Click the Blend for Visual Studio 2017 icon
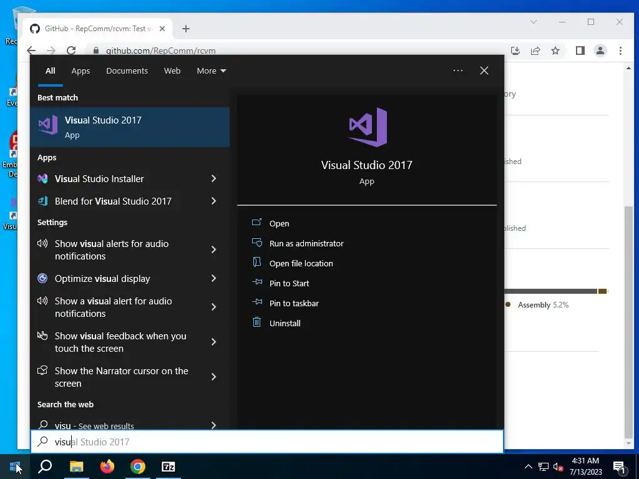The height and width of the screenshot is (479, 639). (x=43, y=201)
